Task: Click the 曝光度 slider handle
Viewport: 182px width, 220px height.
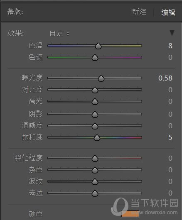Action: [x=101, y=78]
